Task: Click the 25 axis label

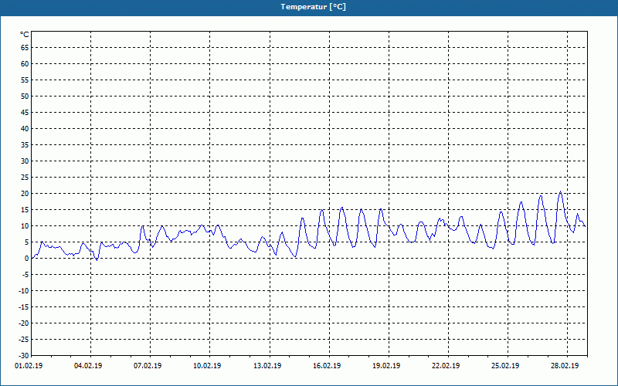Action: click(25, 178)
